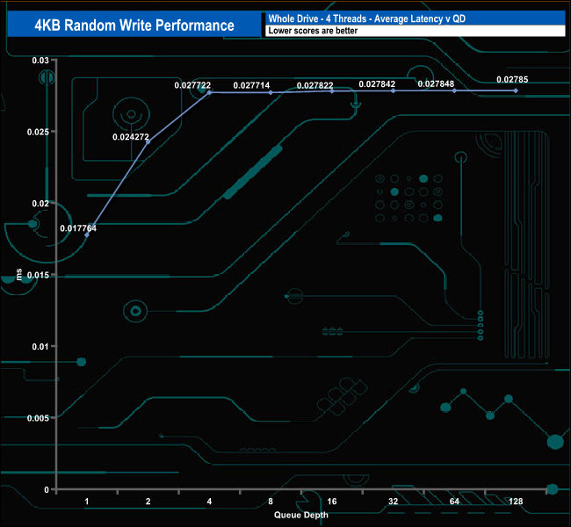The height and width of the screenshot is (527, 571).
Task: Click the note 'Lower scores are better'
Action: pos(313,31)
